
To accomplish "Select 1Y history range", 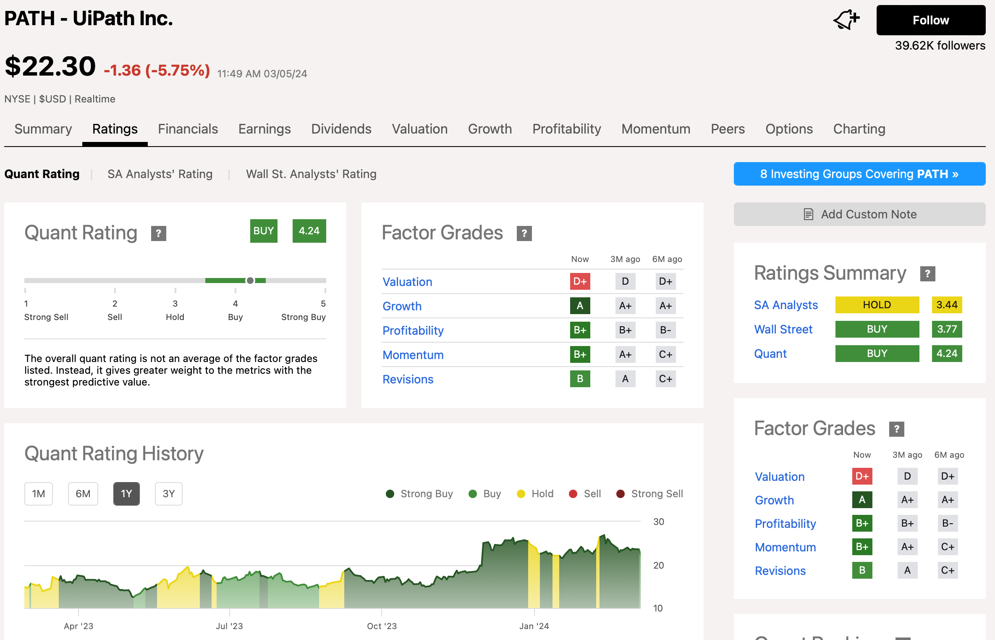I will (126, 494).
